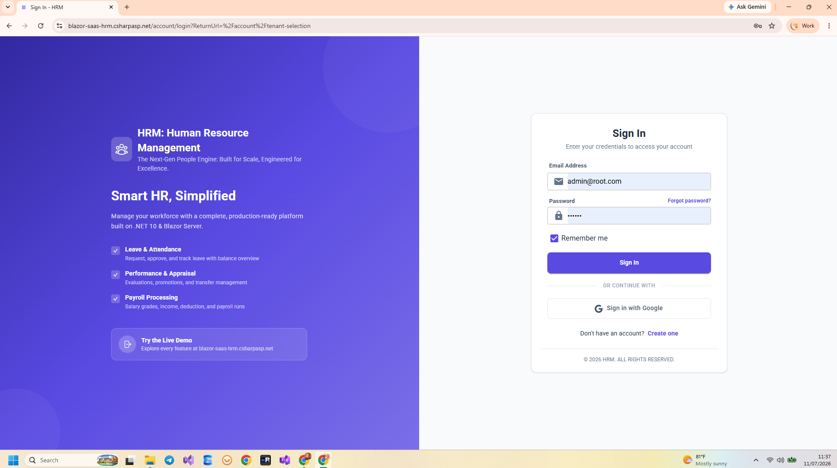Click the Remember me label text
837x468 pixels.
click(x=584, y=238)
